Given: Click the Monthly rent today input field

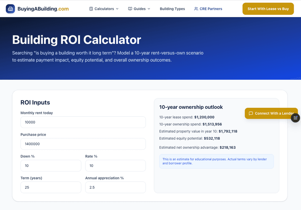Looking at the screenshot, I should click(x=83, y=122).
